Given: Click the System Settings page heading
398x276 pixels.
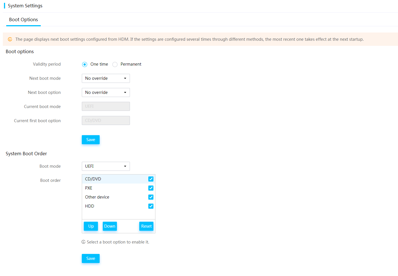Looking at the screenshot, I should (25, 6).
